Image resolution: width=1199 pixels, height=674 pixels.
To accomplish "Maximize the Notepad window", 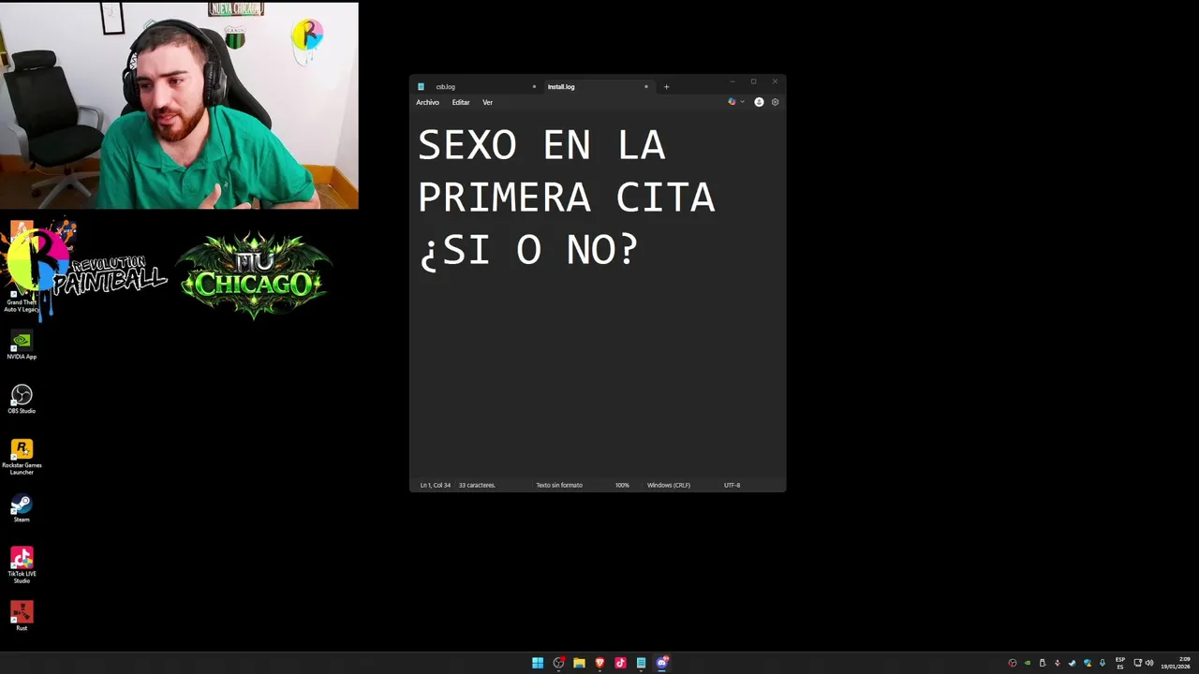I will click(x=753, y=81).
